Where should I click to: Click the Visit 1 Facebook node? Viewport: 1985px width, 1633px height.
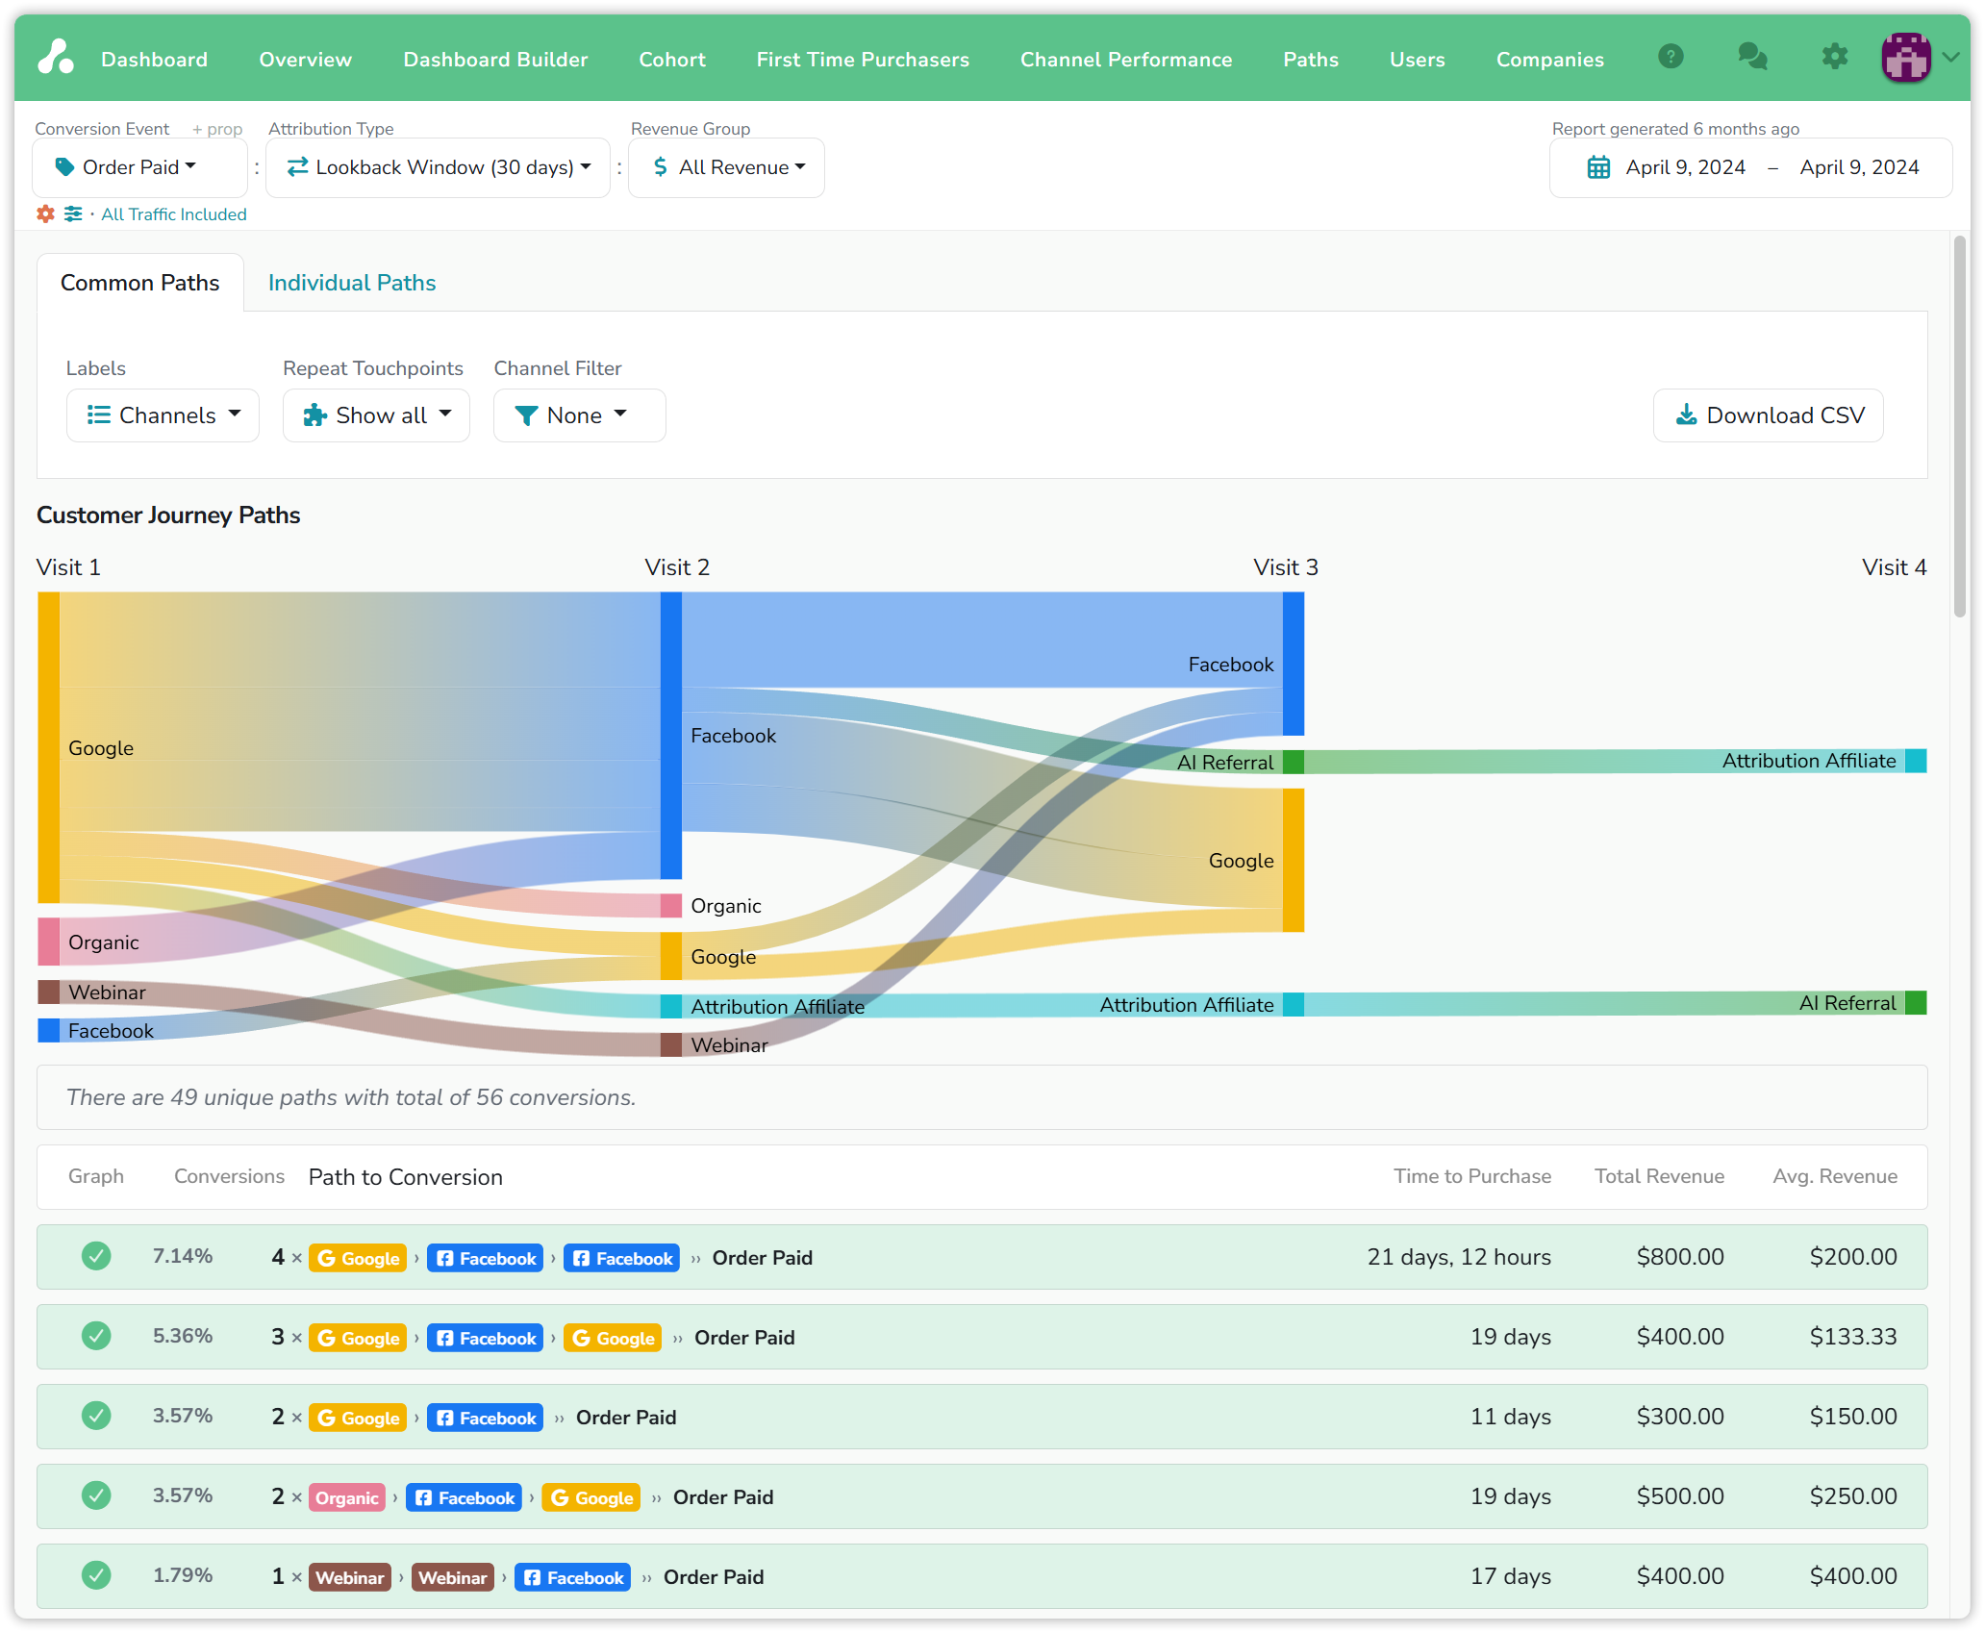point(48,1030)
